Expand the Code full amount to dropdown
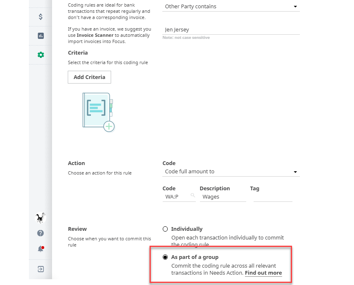The width and height of the screenshot is (354, 285). 231,172
